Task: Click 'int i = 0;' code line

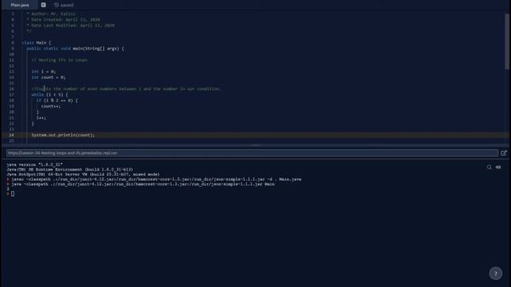Action: tap(43, 72)
